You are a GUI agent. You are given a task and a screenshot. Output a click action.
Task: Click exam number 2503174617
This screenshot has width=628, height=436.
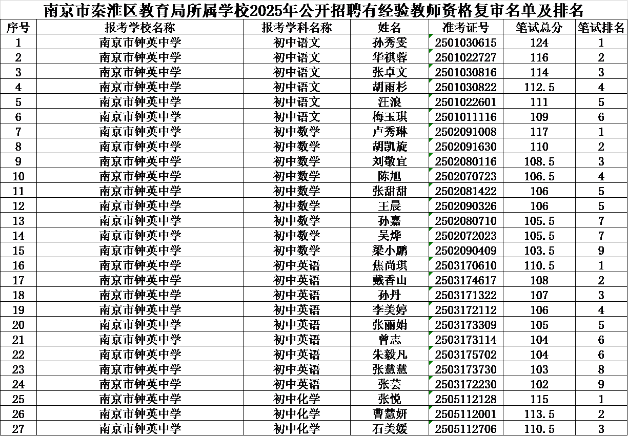click(x=465, y=281)
